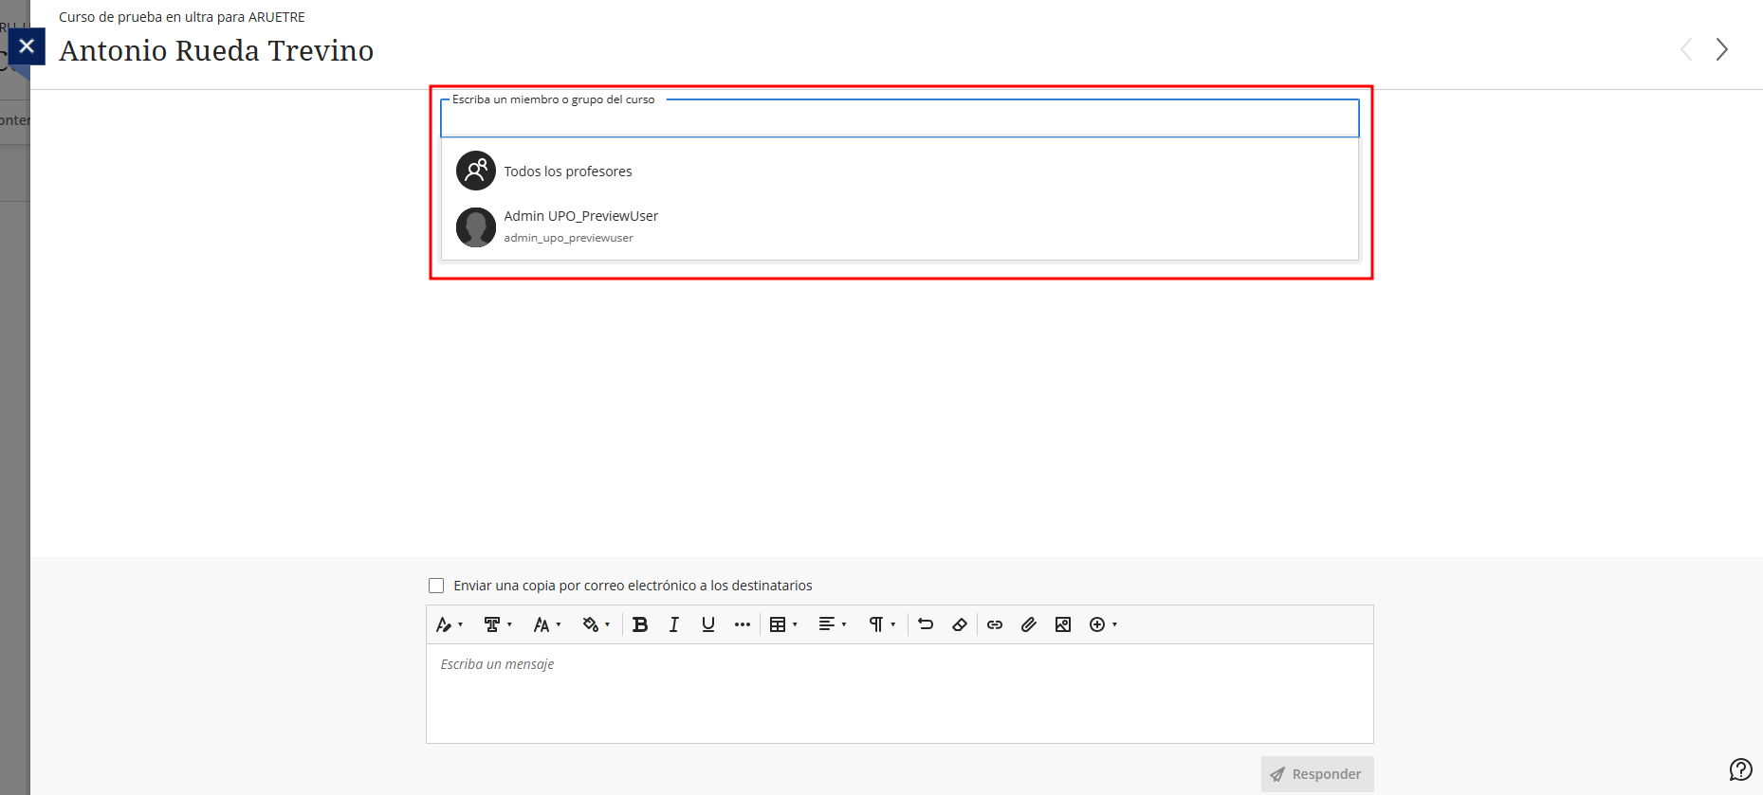Apply italic formatting
Viewport: 1763px width, 795px height.
click(x=673, y=624)
